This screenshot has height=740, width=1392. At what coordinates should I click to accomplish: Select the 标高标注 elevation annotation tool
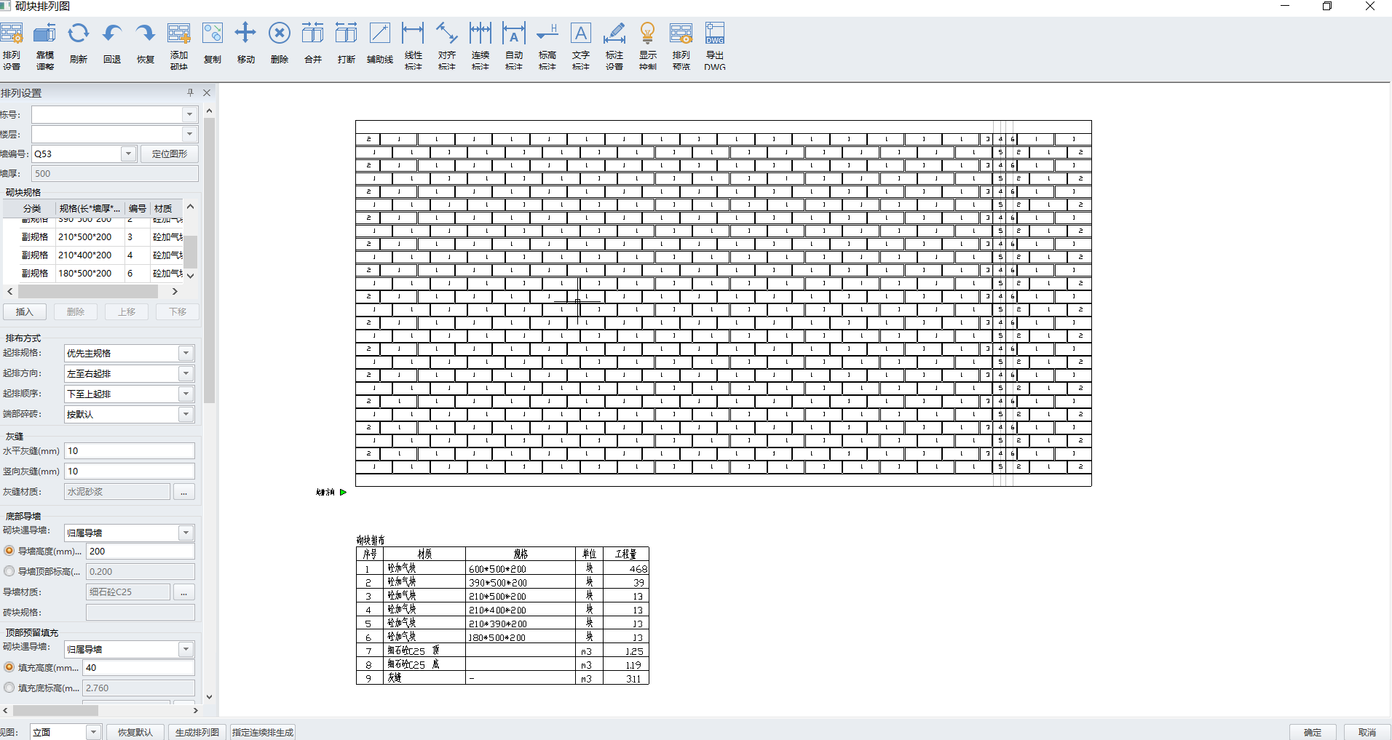coord(547,46)
